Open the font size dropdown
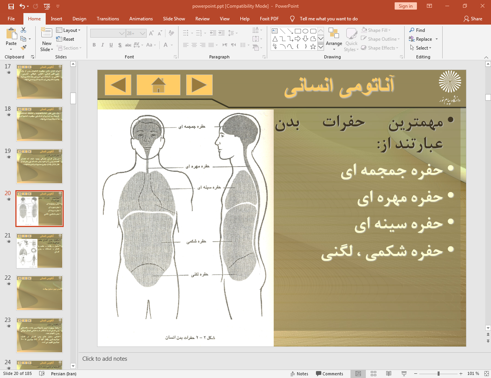The width and height of the screenshot is (491, 378). [142, 33]
